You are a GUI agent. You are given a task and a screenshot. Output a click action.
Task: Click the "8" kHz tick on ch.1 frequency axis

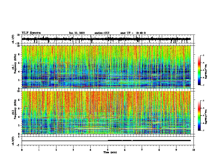(x=19, y=54)
